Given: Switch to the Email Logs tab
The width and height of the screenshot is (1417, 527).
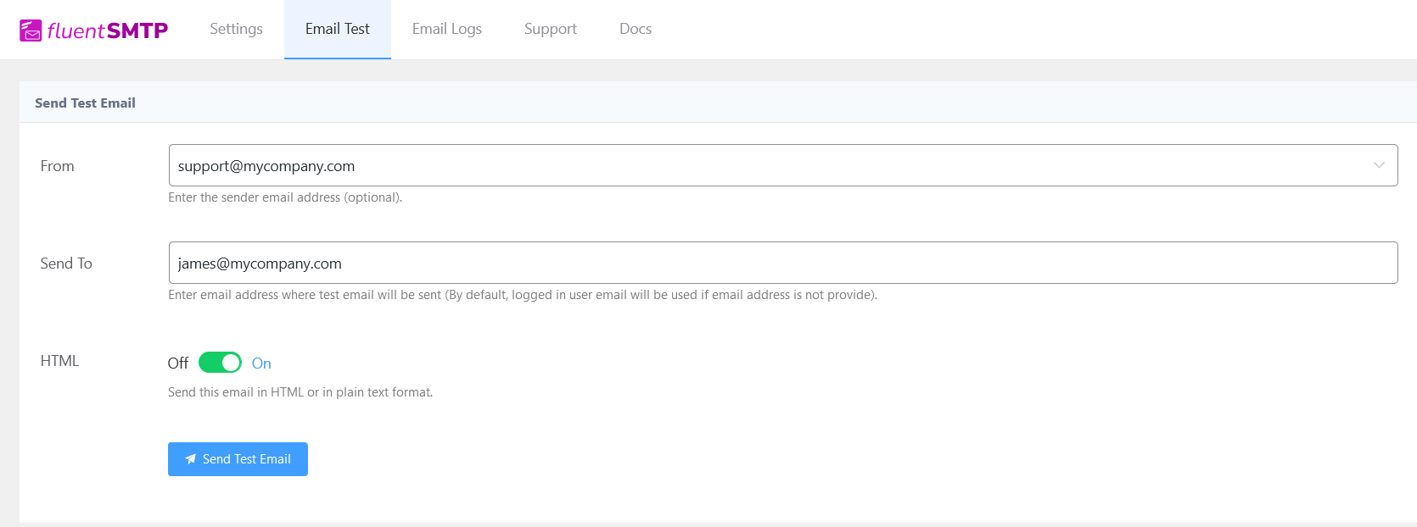Looking at the screenshot, I should (447, 29).
